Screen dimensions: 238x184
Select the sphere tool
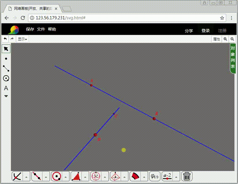[96, 176]
